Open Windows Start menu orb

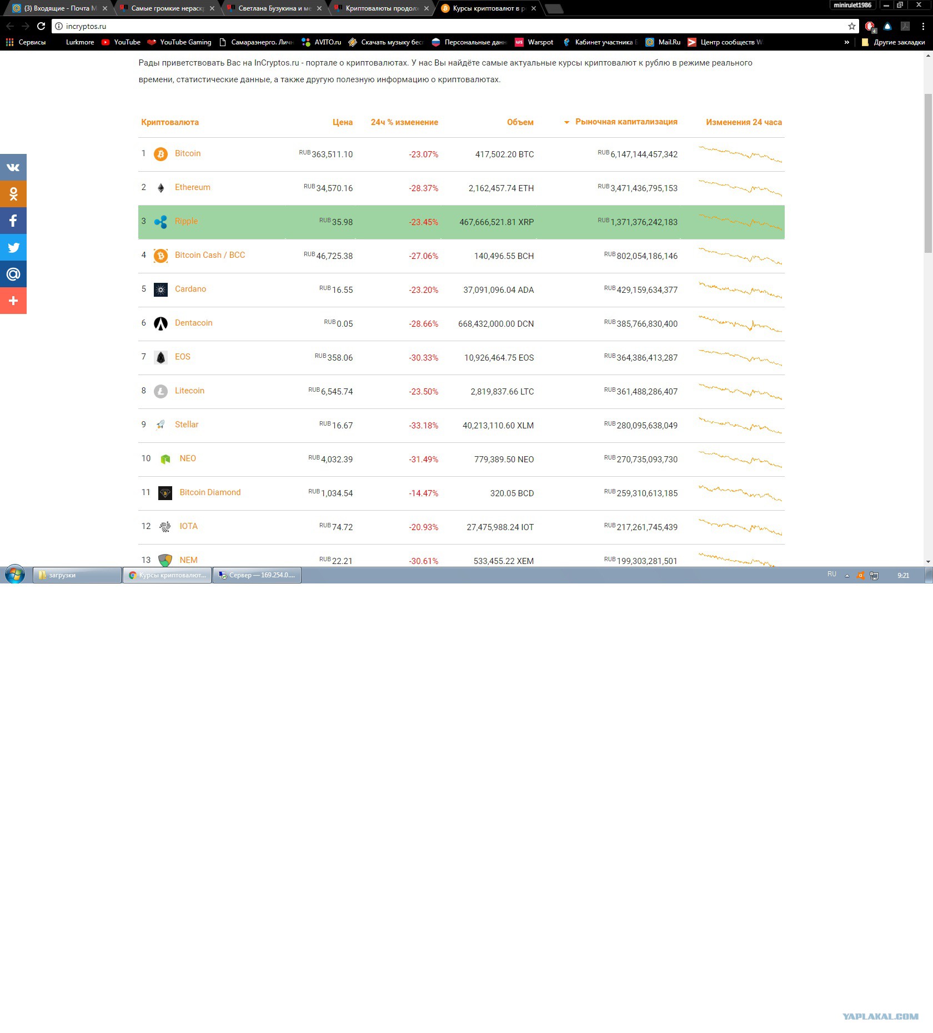pos(15,575)
